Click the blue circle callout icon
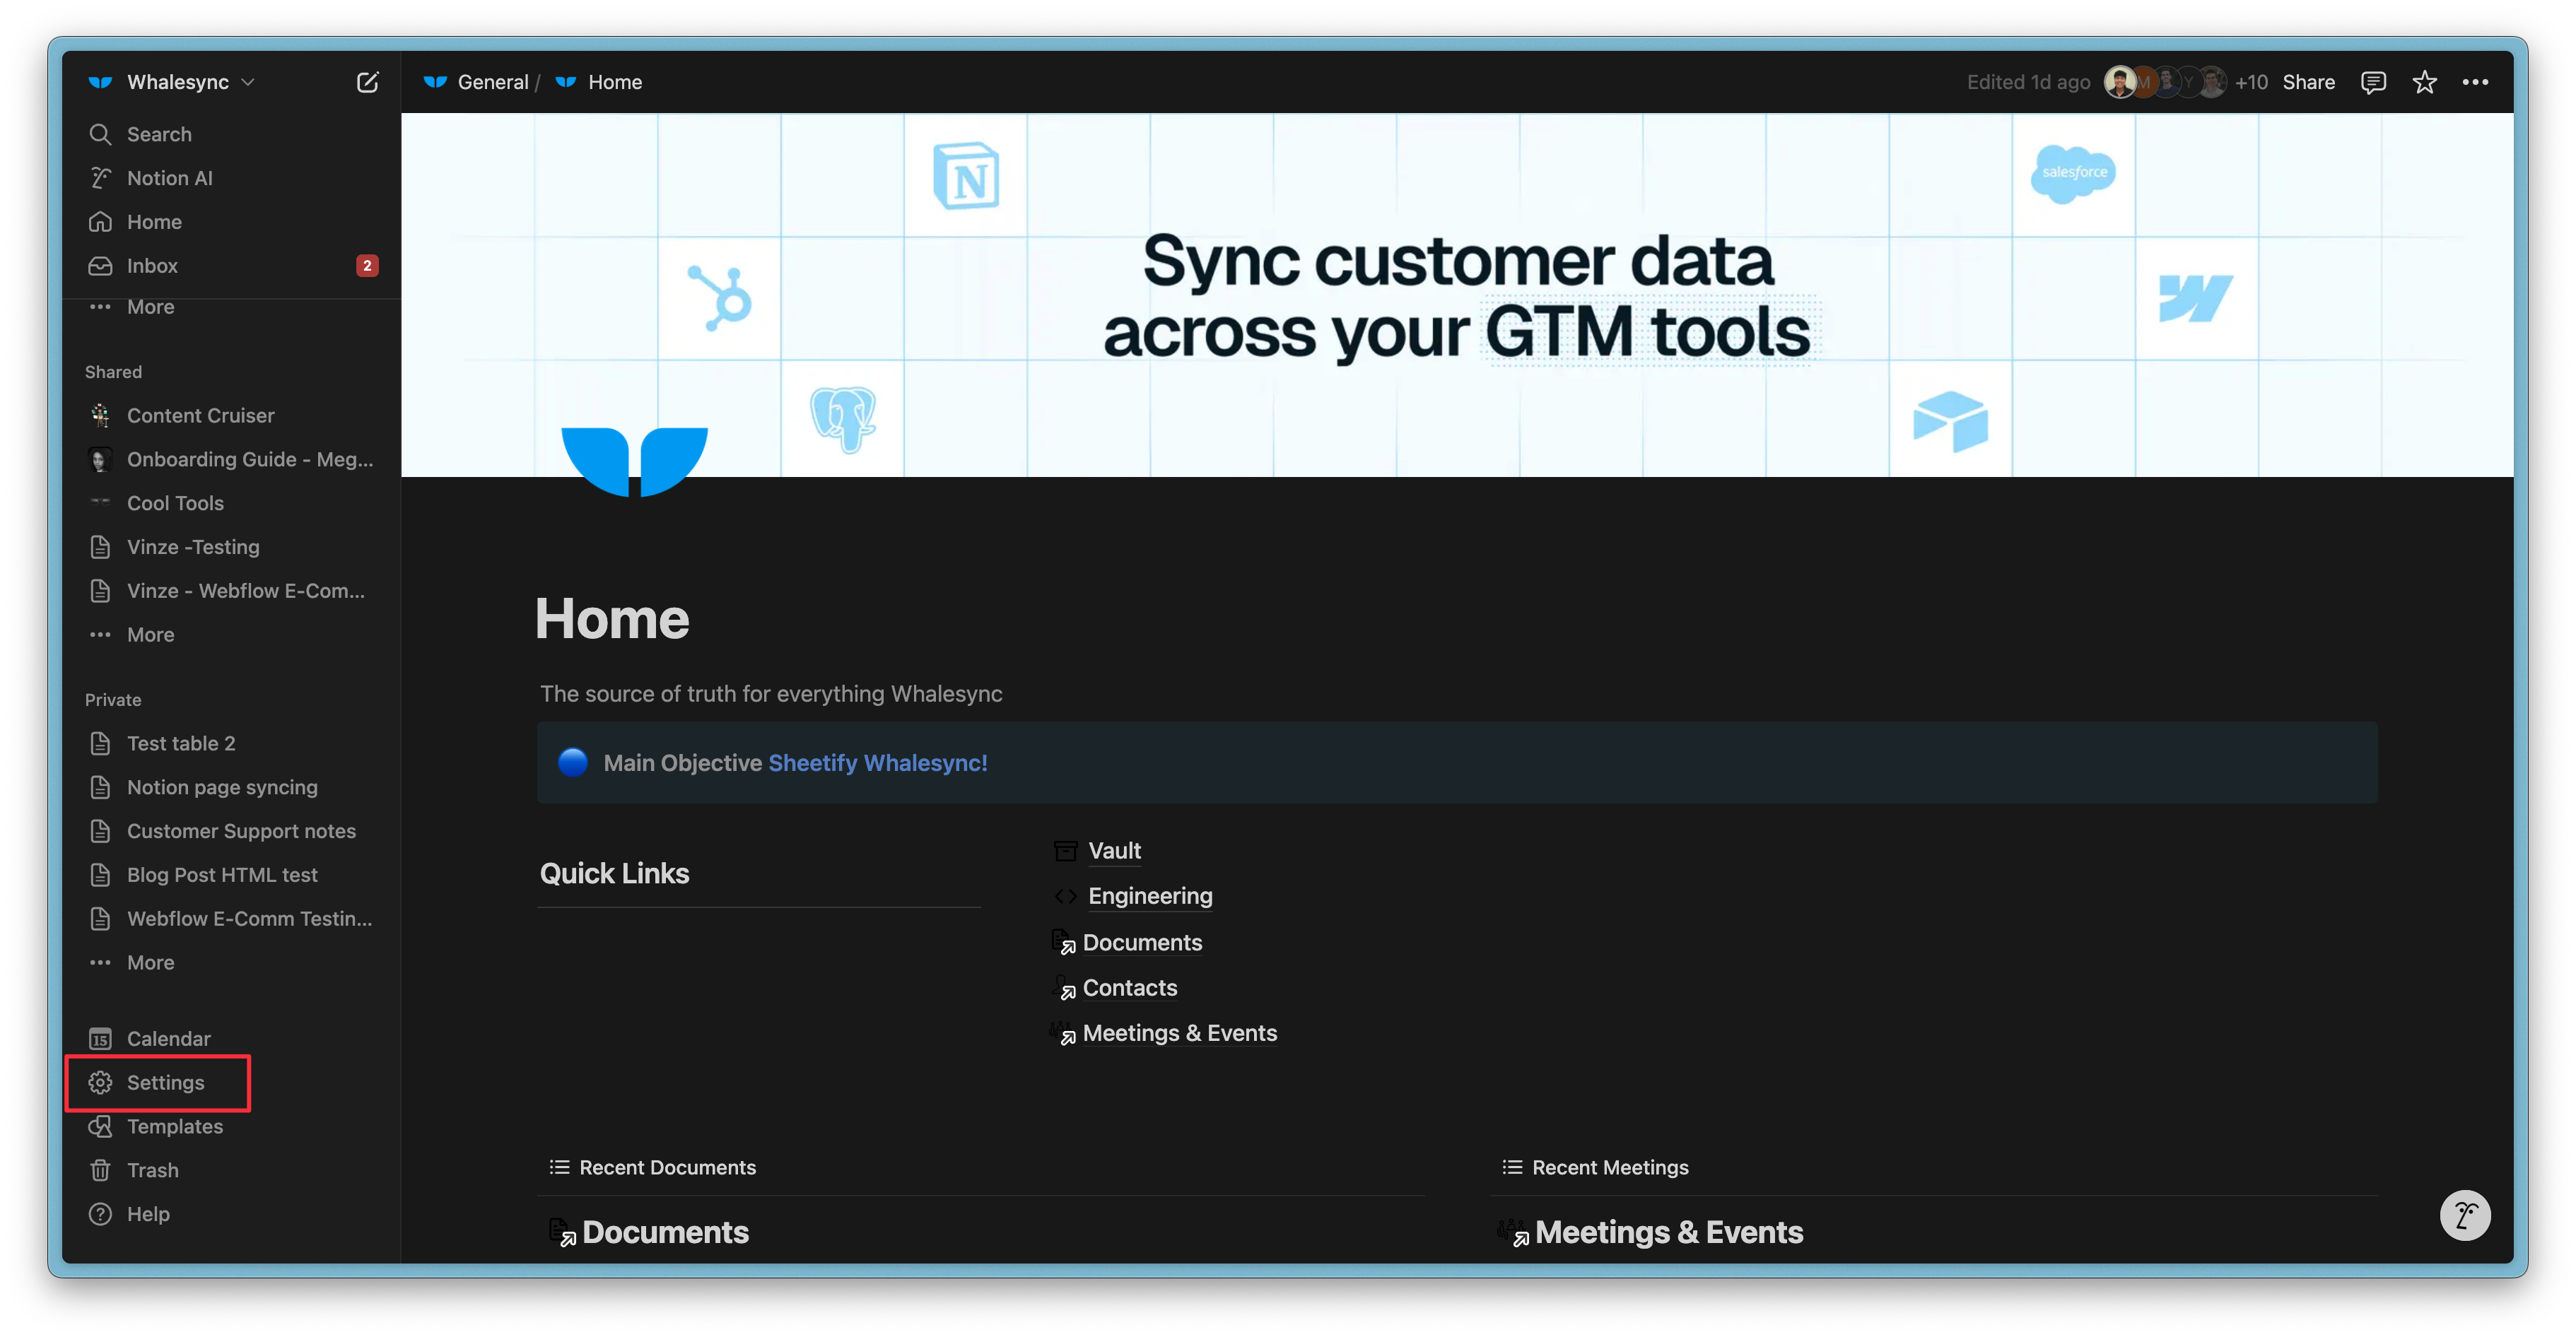2576x1337 pixels. [x=573, y=763]
